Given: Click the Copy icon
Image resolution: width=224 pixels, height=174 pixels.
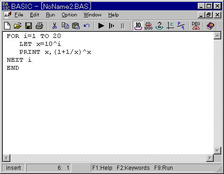Looking at the screenshot, I should click(65, 26).
